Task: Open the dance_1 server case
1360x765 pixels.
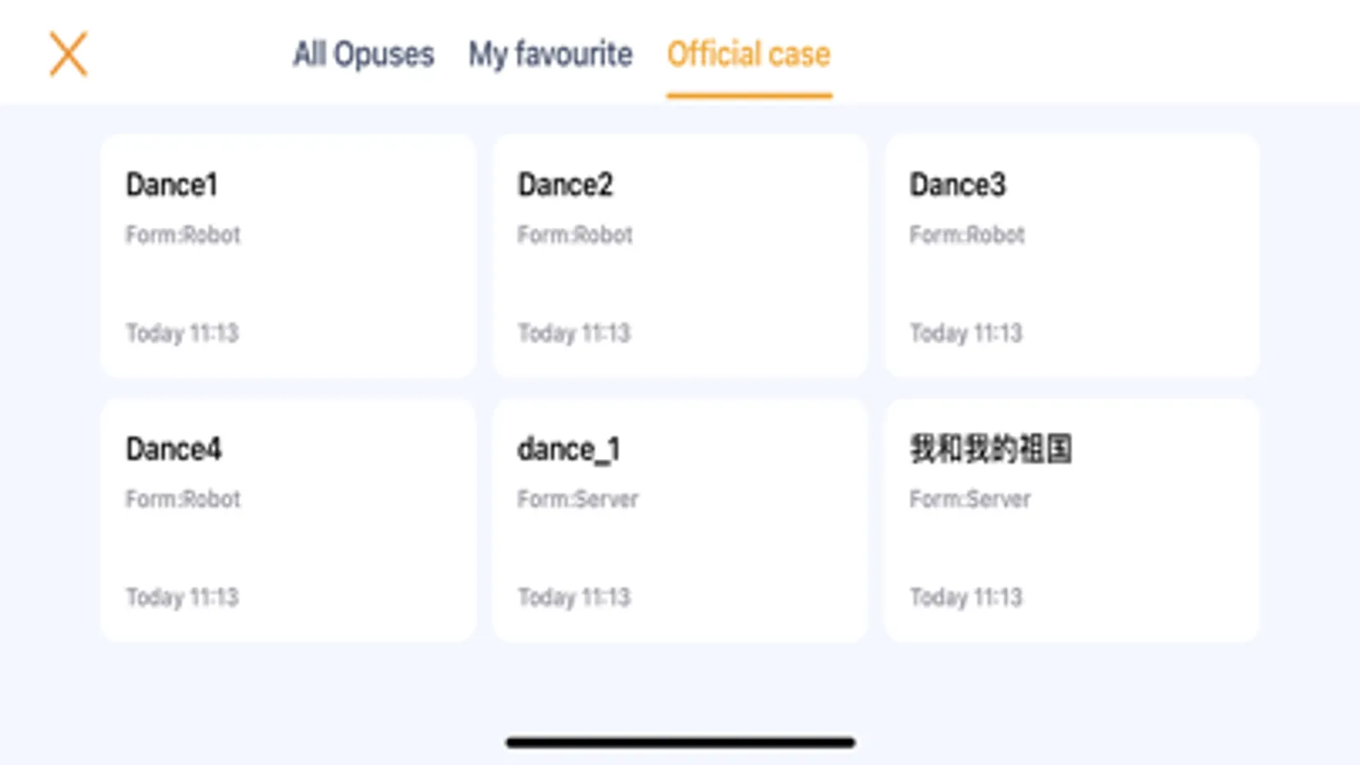Action: point(680,520)
